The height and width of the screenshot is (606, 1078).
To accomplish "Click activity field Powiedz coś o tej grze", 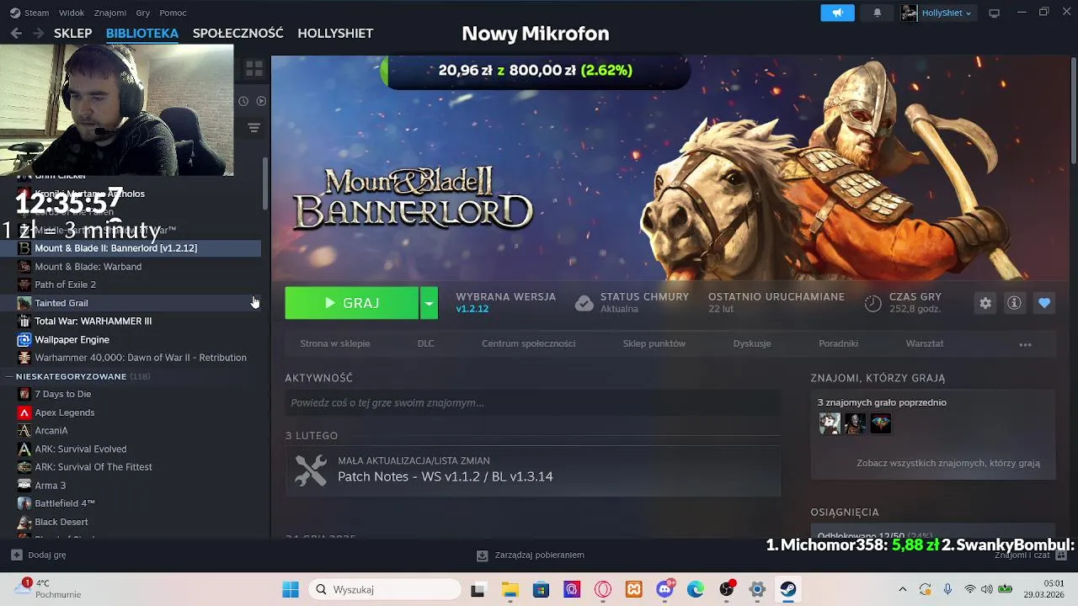I will [x=533, y=403].
